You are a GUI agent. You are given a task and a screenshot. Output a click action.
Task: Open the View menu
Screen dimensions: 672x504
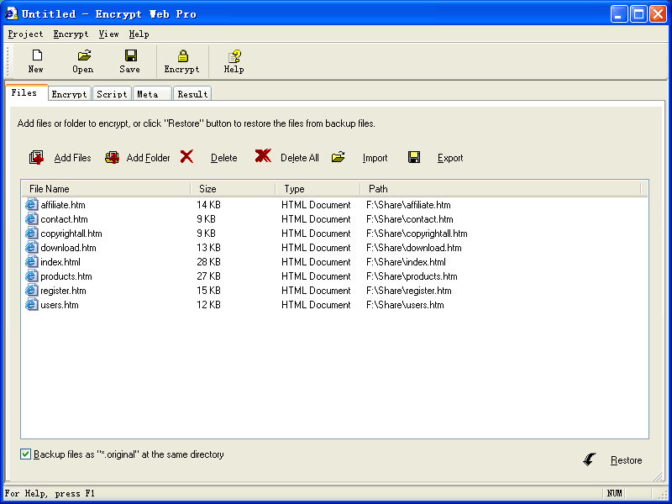click(x=108, y=34)
